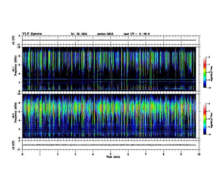Select the 'start UT = 0:30:0' text
This screenshot has width=224, height=173.
click(137, 34)
